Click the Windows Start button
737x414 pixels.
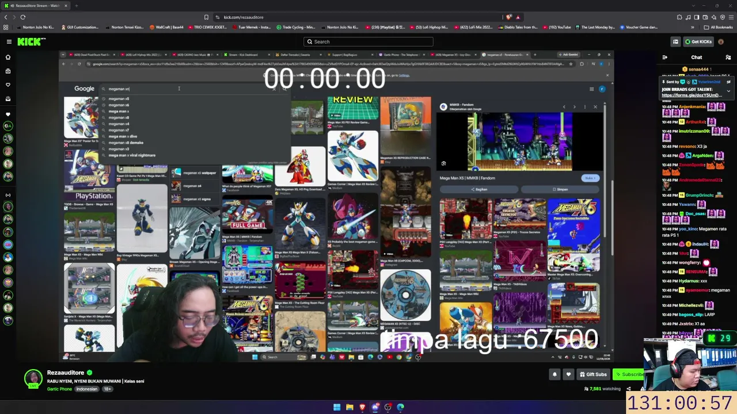click(x=337, y=407)
